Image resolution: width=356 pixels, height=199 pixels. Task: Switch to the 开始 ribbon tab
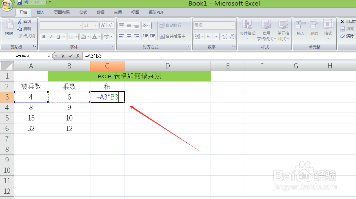[23, 12]
